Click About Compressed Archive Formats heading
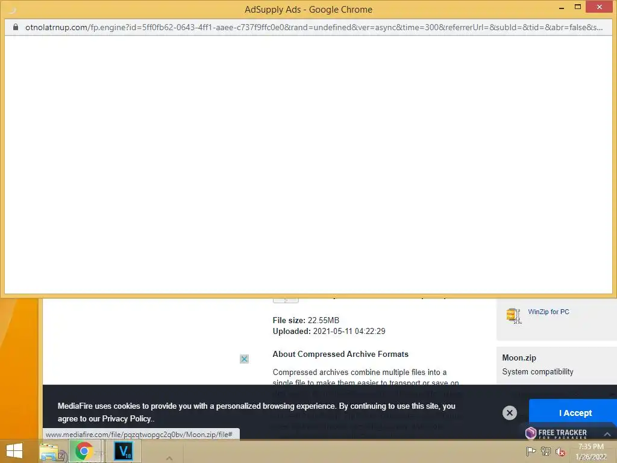The height and width of the screenshot is (463, 617). coord(340,354)
